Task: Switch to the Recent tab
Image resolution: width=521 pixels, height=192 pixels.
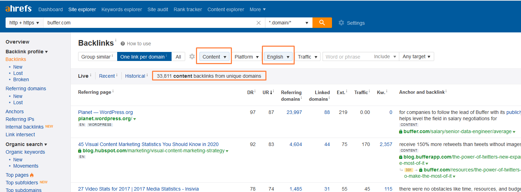Action: 107,76
